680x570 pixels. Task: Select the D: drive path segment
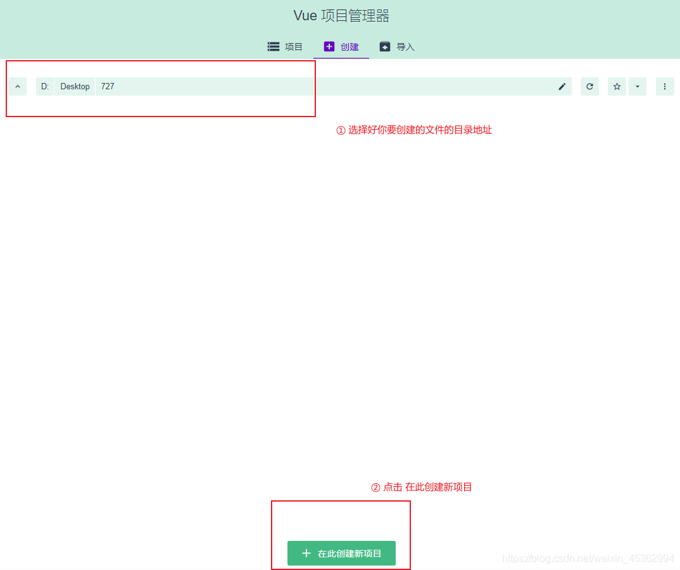tap(45, 86)
